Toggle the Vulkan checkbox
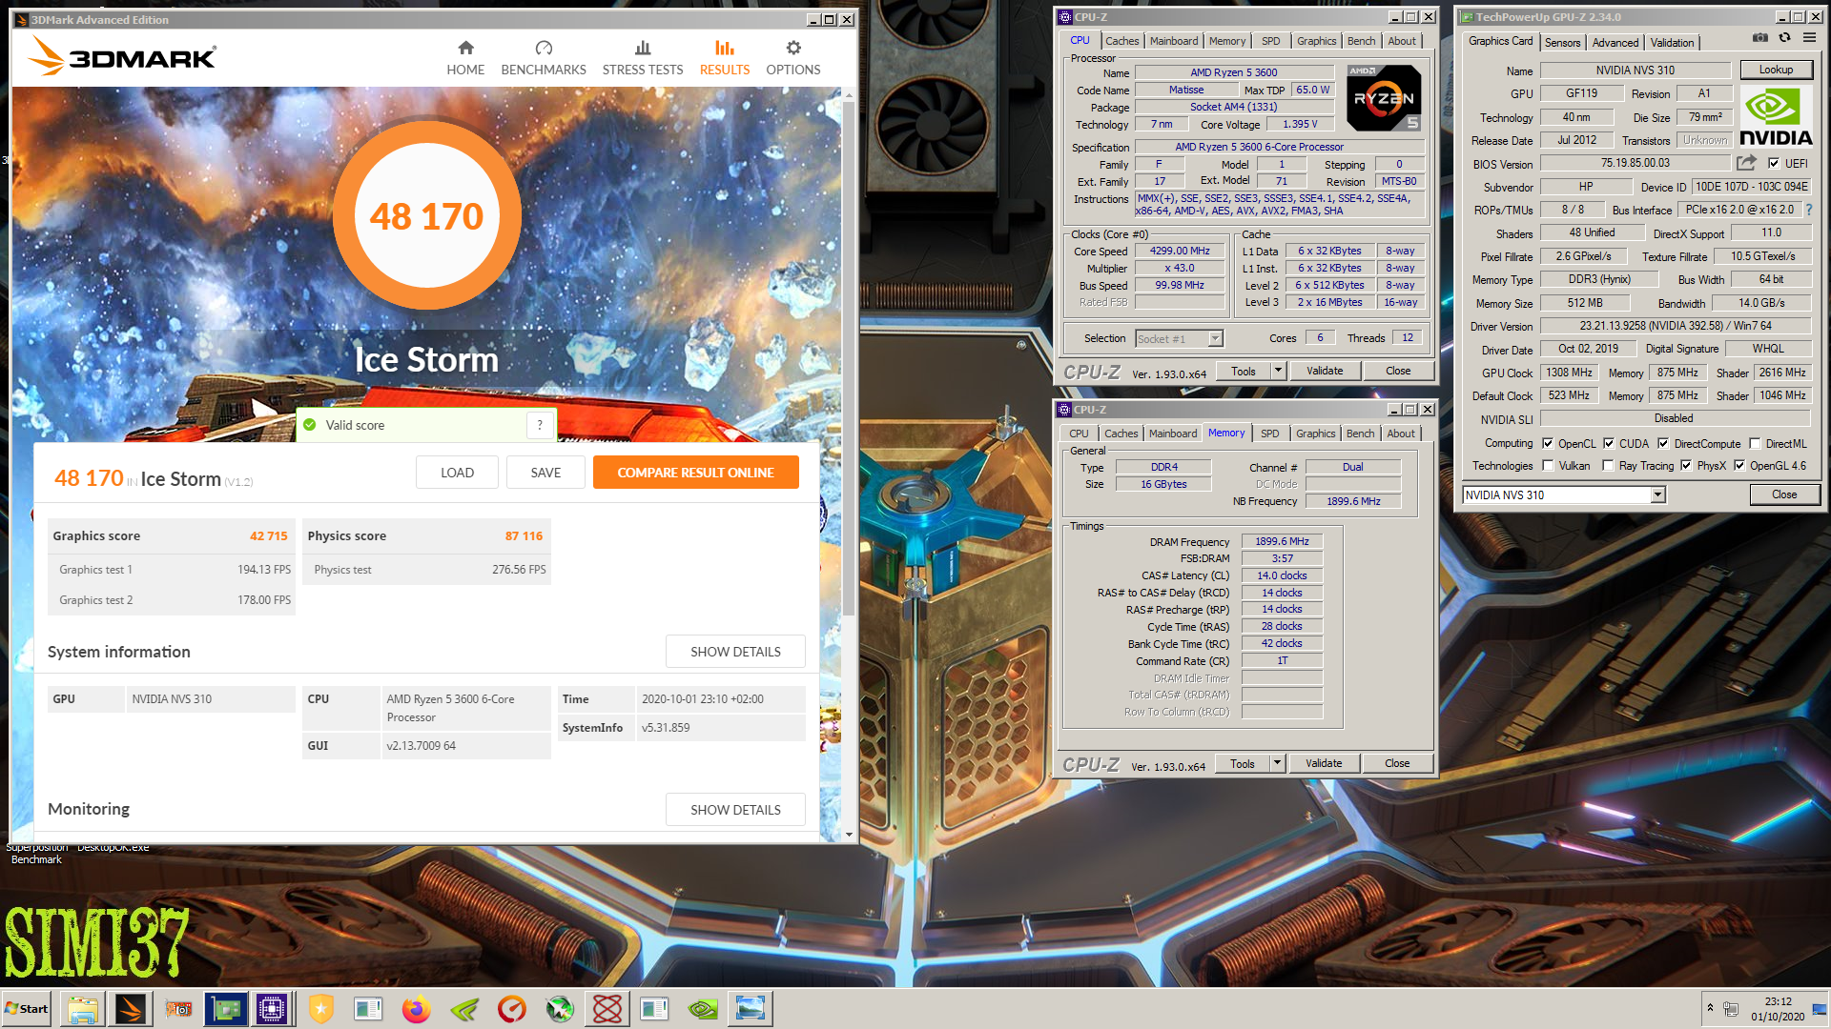The height and width of the screenshot is (1029, 1831). pos(1548,466)
